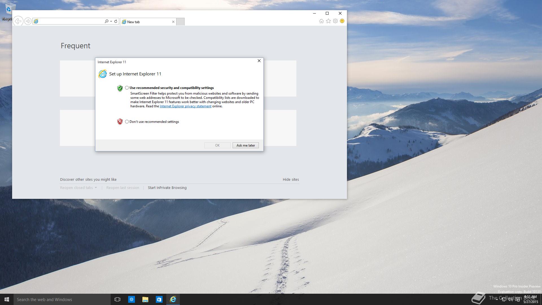Close the Internet Explorer 11 setup dialog
The height and width of the screenshot is (305, 542).
click(x=259, y=61)
